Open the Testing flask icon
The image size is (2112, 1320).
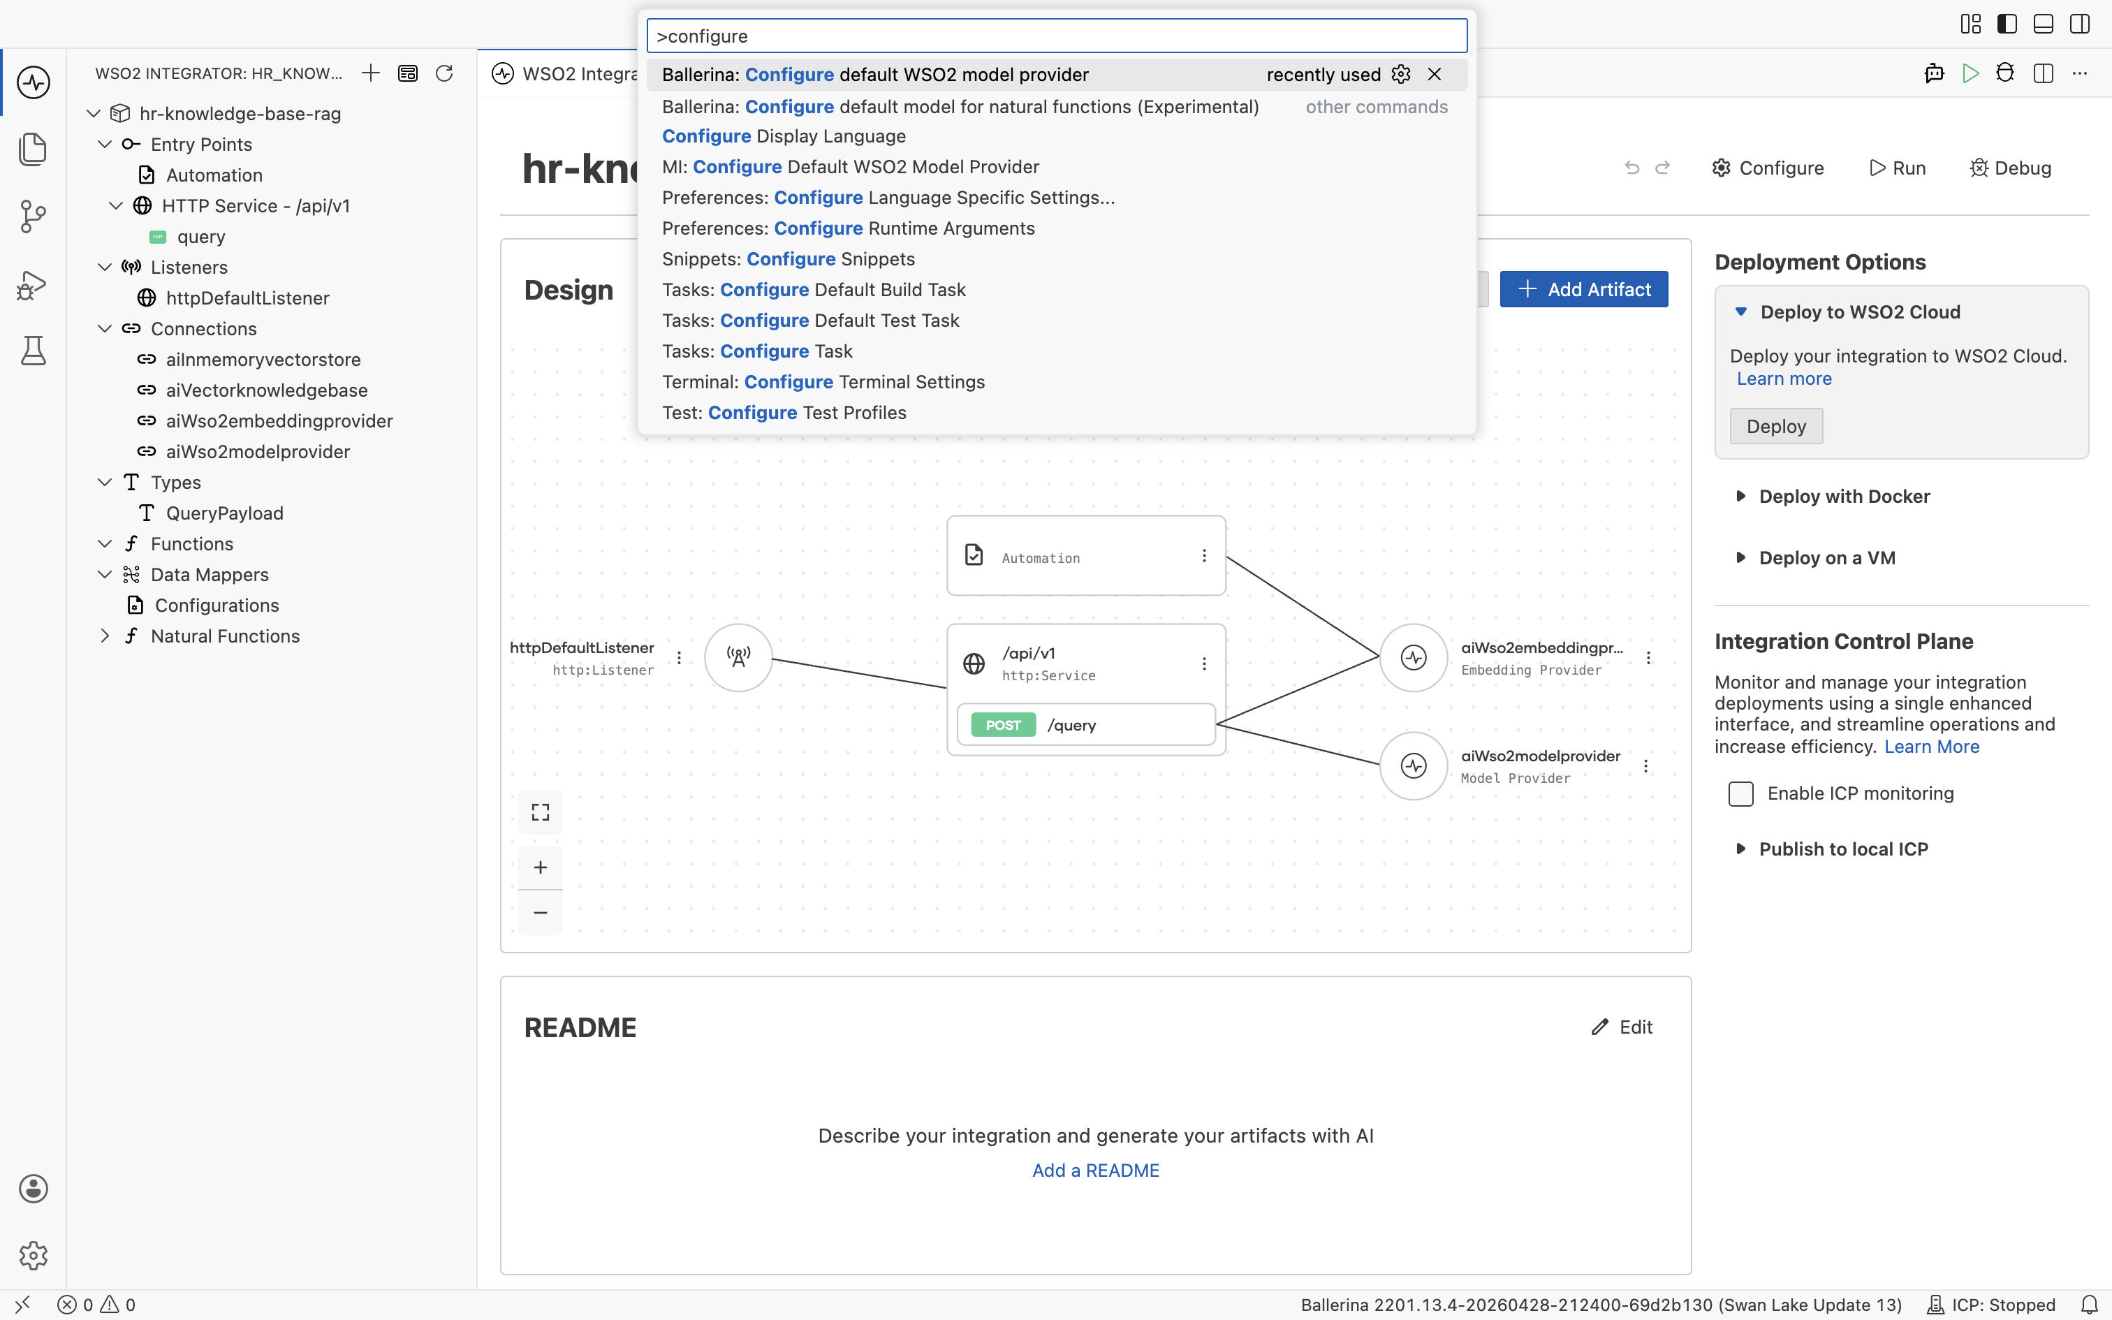pyautogui.click(x=33, y=350)
